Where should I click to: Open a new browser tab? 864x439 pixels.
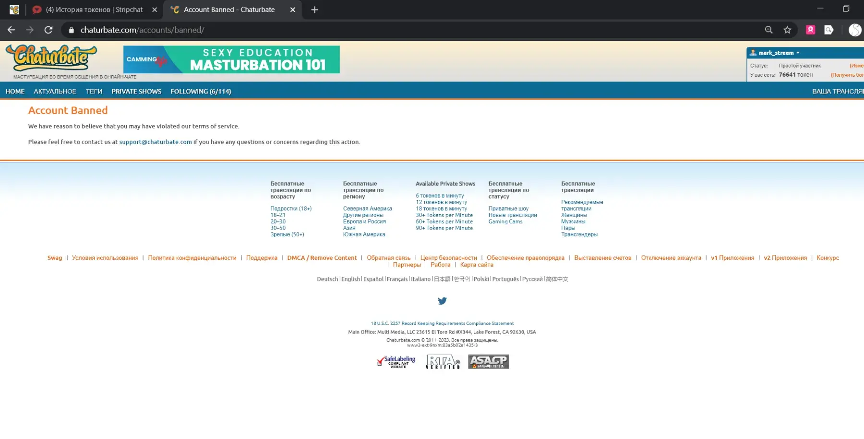point(314,10)
